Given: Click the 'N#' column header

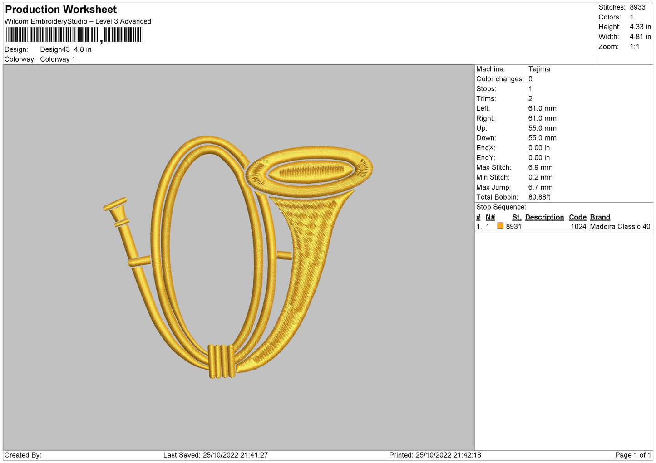Looking at the screenshot, I should point(490,217).
